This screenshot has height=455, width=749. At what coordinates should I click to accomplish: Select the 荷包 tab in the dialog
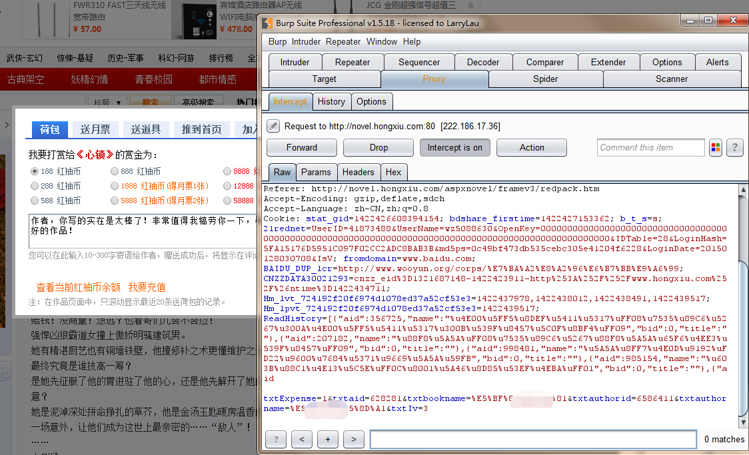(50, 129)
